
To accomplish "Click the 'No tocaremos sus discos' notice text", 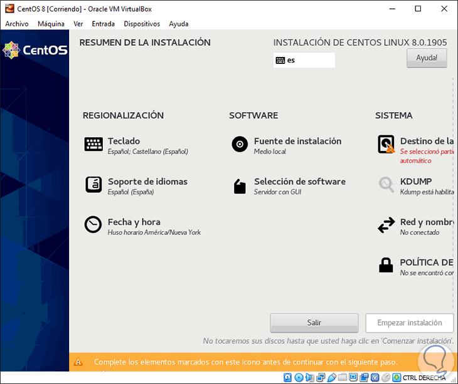I will pos(328,341).
